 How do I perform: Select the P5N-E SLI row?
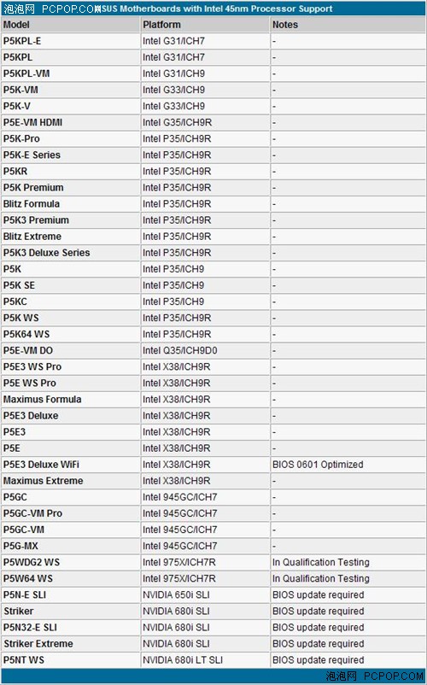[x=213, y=594]
